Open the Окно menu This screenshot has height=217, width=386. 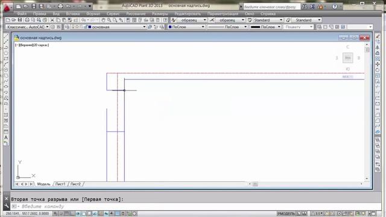249,14
